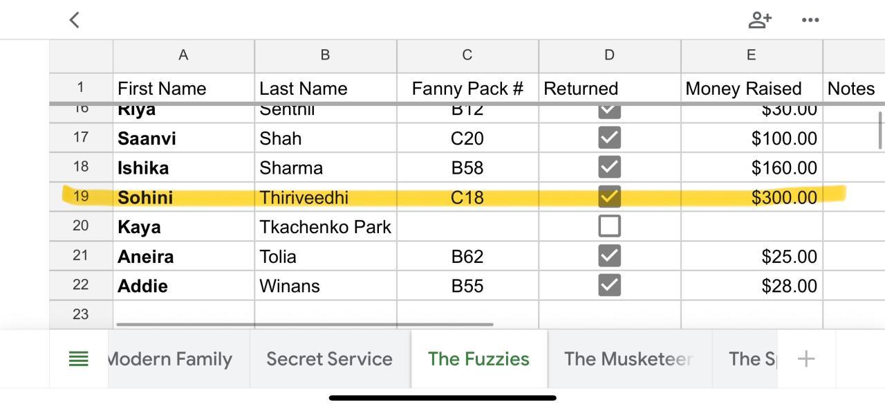Select the $300.00 Money Raised cell
The image size is (885, 409).
[x=751, y=198]
